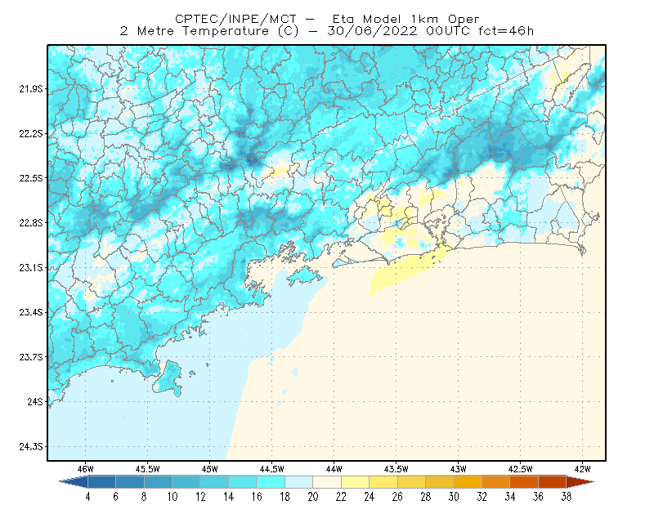Click the dark red 36-38 legend swatch
654x505 pixels.
pyautogui.click(x=553, y=482)
